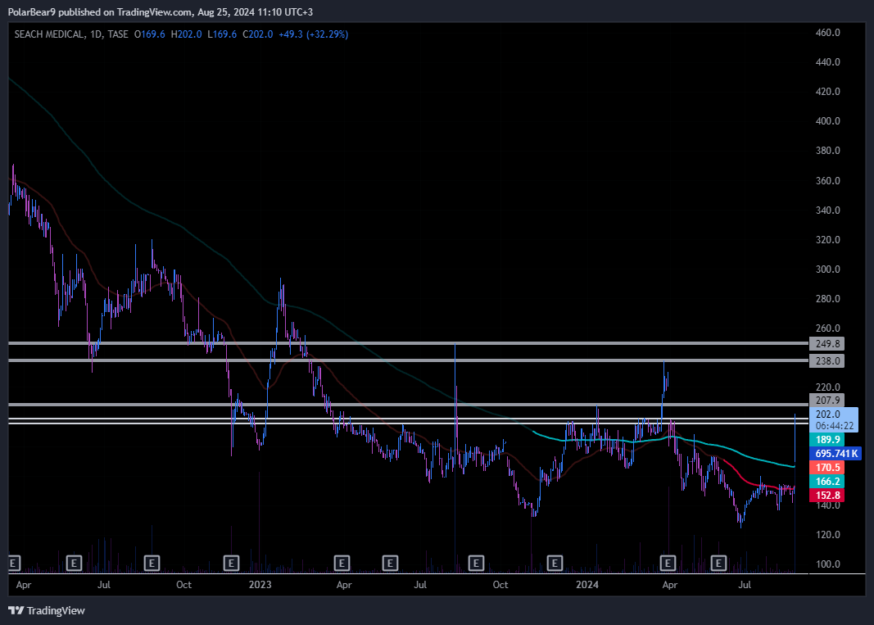This screenshot has height=625, width=874.
Task: Click the 220.0 price axis label
Action: (x=828, y=387)
